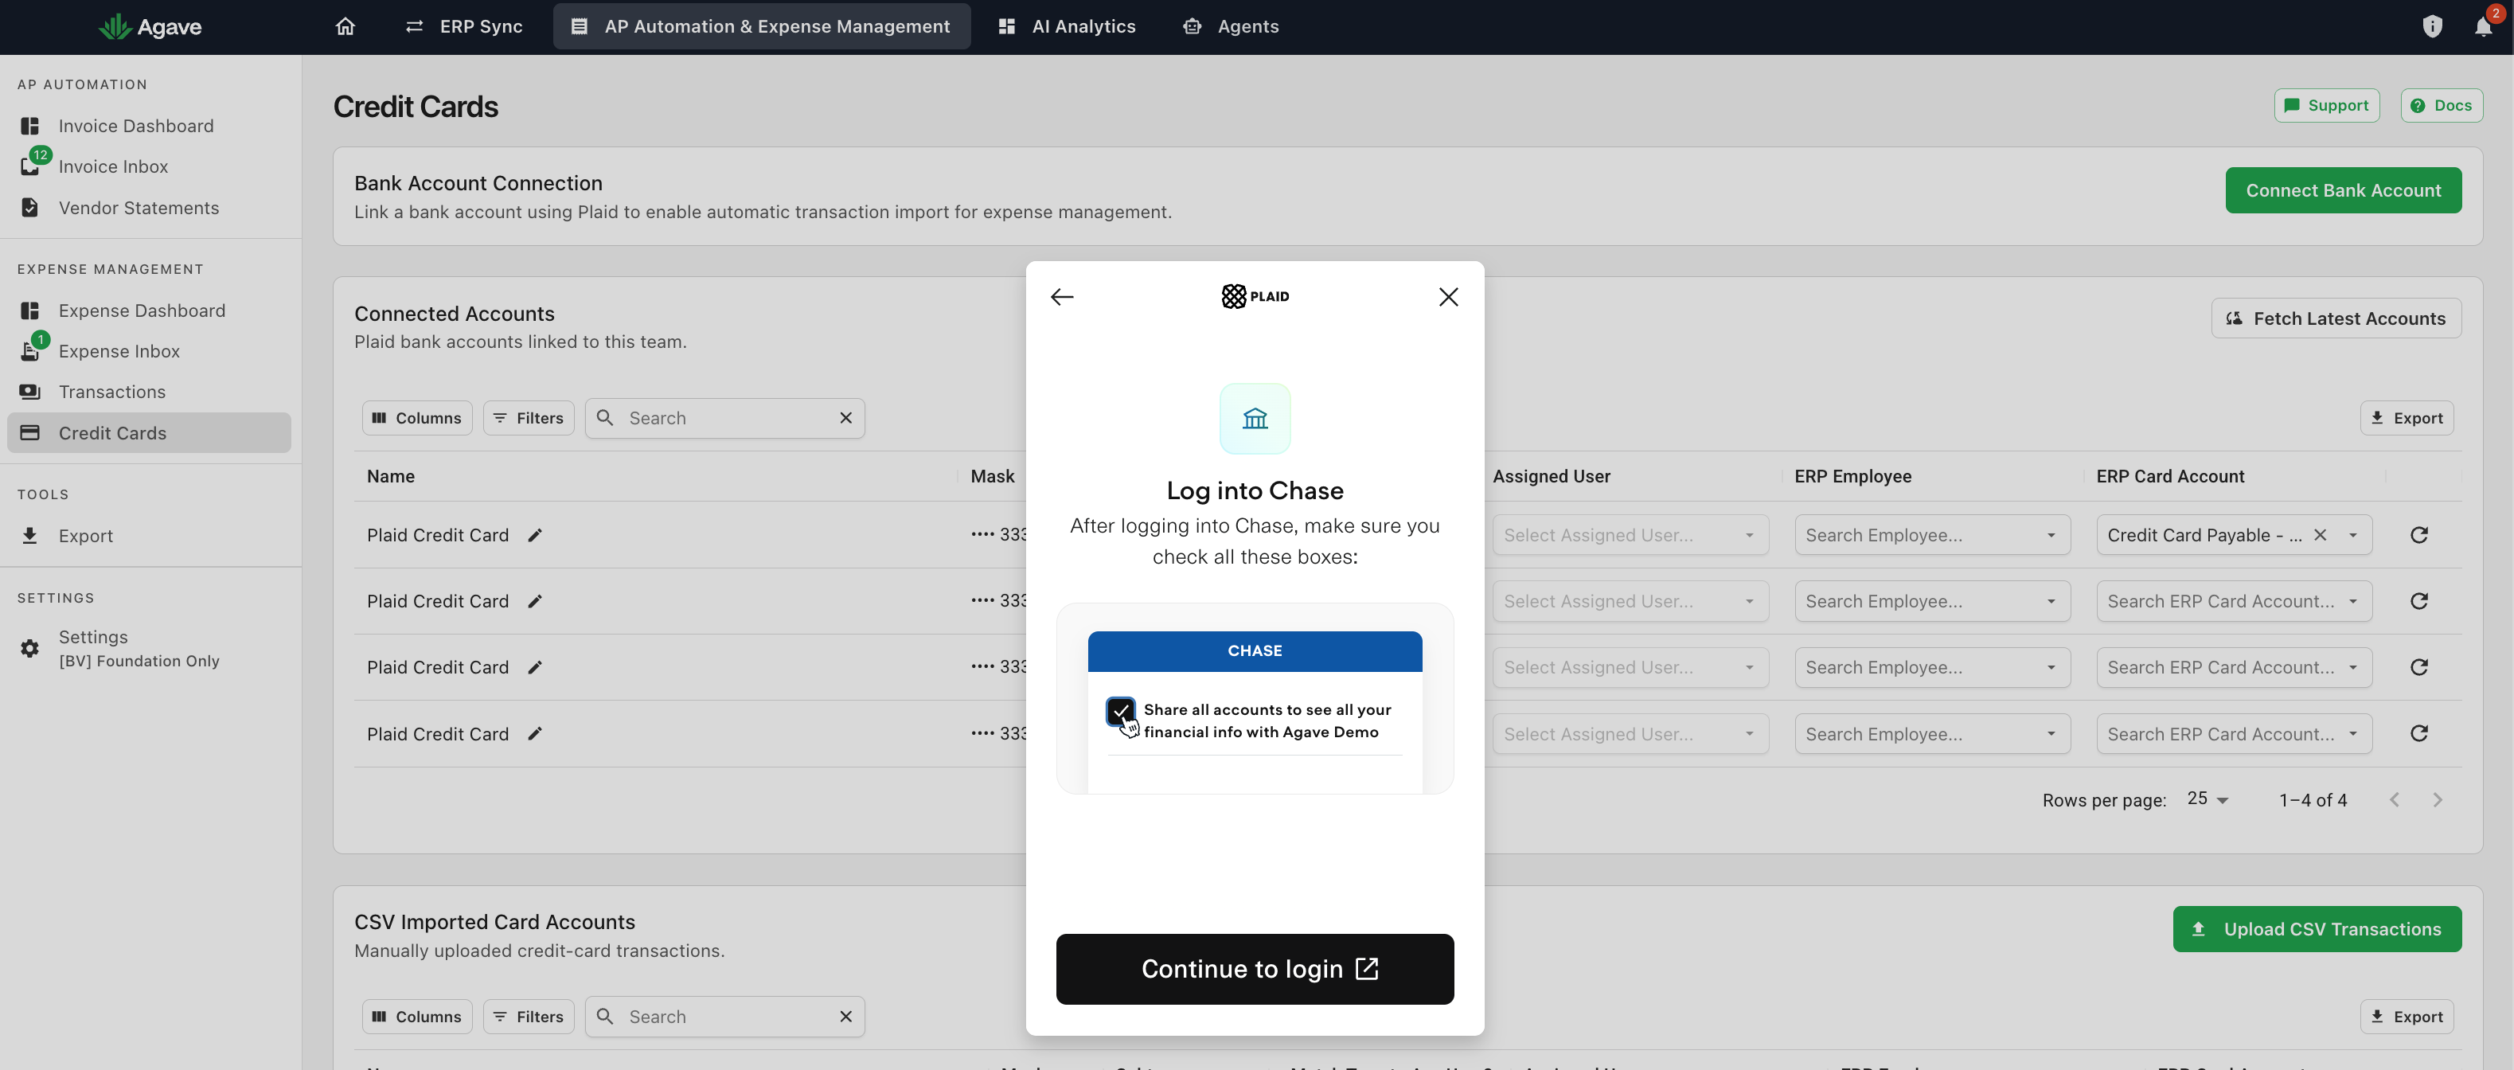Clear the selected Credit Card Payable account
Viewport: 2514px width, 1070px height.
tap(2320, 535)
